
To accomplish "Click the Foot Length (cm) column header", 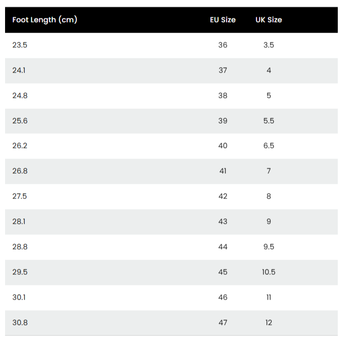I will click(x=45, y=20).
